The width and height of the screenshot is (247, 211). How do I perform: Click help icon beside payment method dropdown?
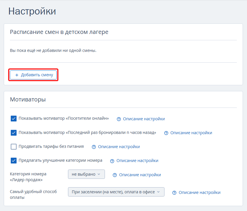pyautogui.click(x=174, y=193)
